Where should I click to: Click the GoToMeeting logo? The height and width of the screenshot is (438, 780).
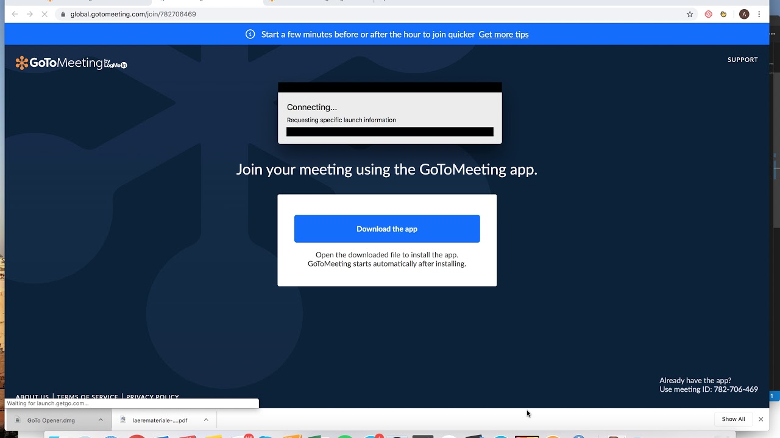(71, 63)
